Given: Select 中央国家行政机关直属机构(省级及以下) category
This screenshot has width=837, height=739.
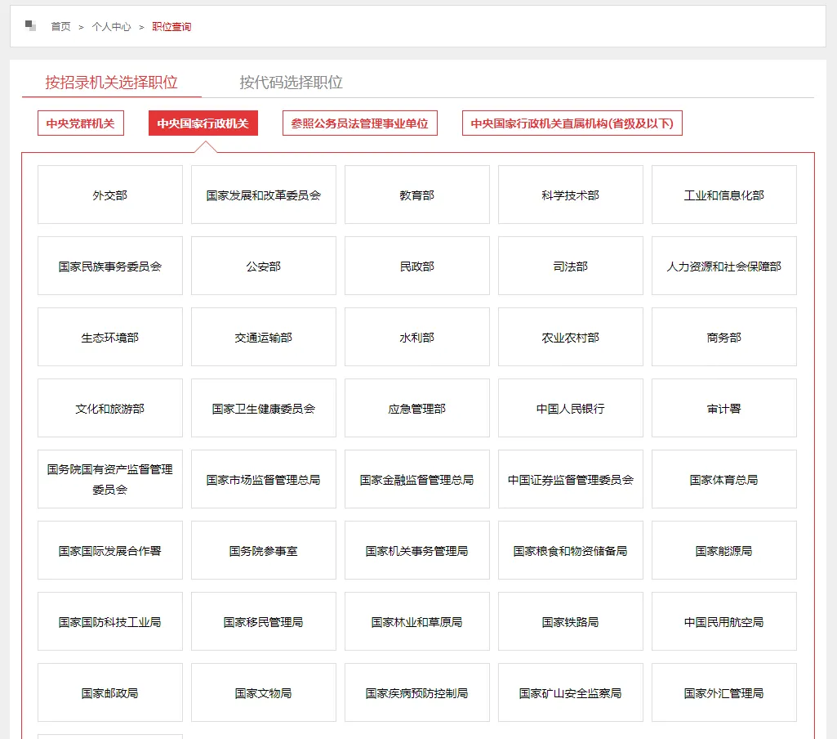Looking at the screenshot, I should pos(572,123).
